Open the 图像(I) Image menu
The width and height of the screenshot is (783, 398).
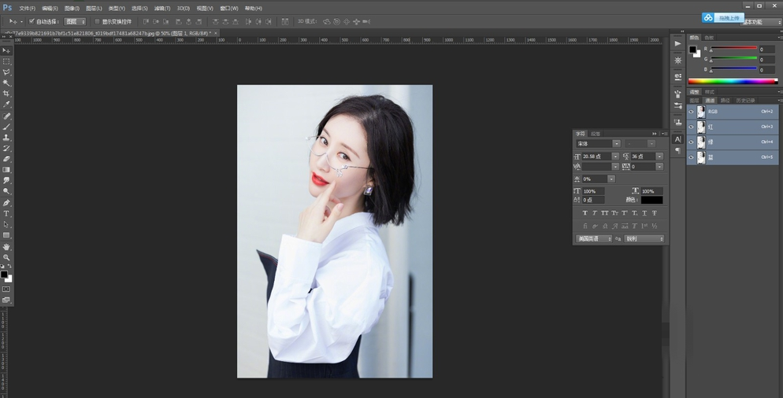click(x=72, y=8)
